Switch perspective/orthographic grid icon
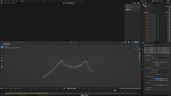The width and height of the screenshot is (171, 96). coord(139,60)
